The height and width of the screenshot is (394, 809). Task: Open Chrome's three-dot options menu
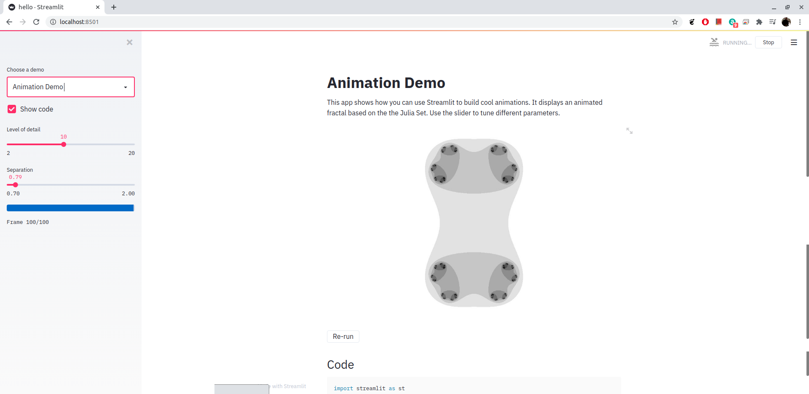(800, 22)
